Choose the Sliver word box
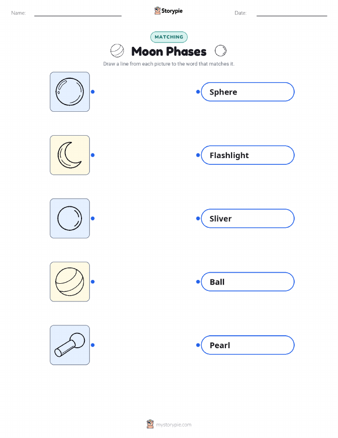This screenshot has width=338, height=438. tap(247, 218)
